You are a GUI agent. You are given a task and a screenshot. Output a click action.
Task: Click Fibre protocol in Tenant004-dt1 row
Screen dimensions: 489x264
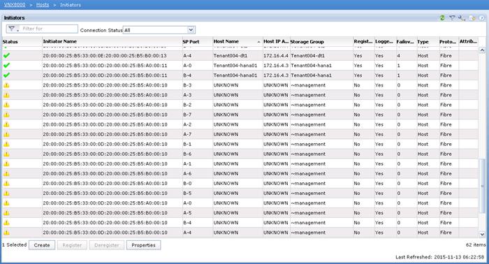click(x=446, y=55)
